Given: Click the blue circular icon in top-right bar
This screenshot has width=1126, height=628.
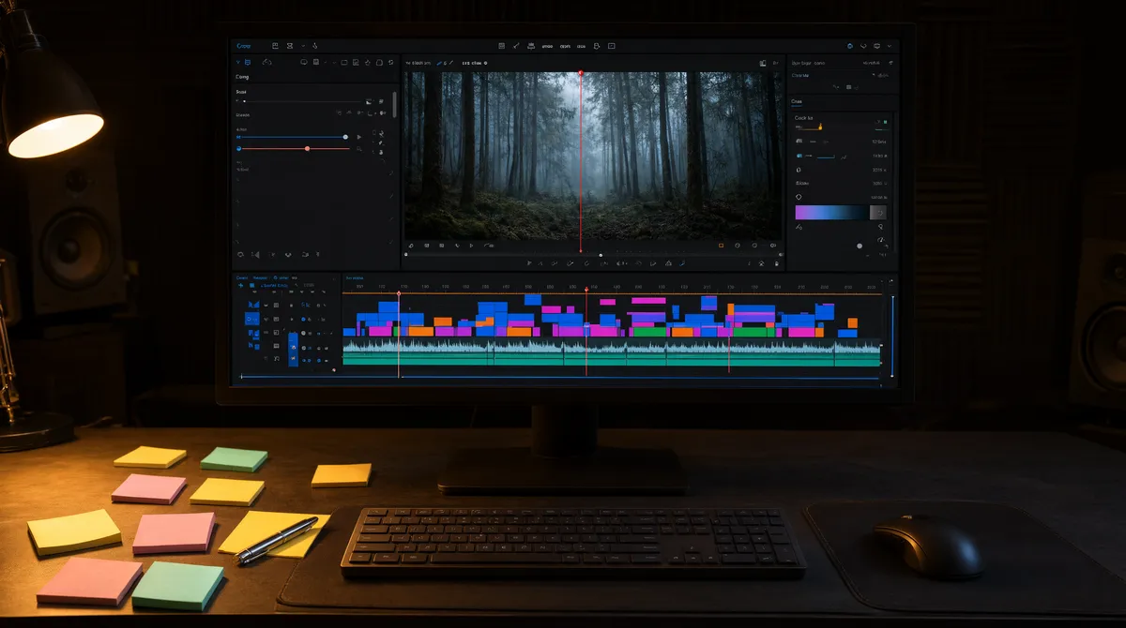Looking at the screenshot, I should [x=850, y=46].
